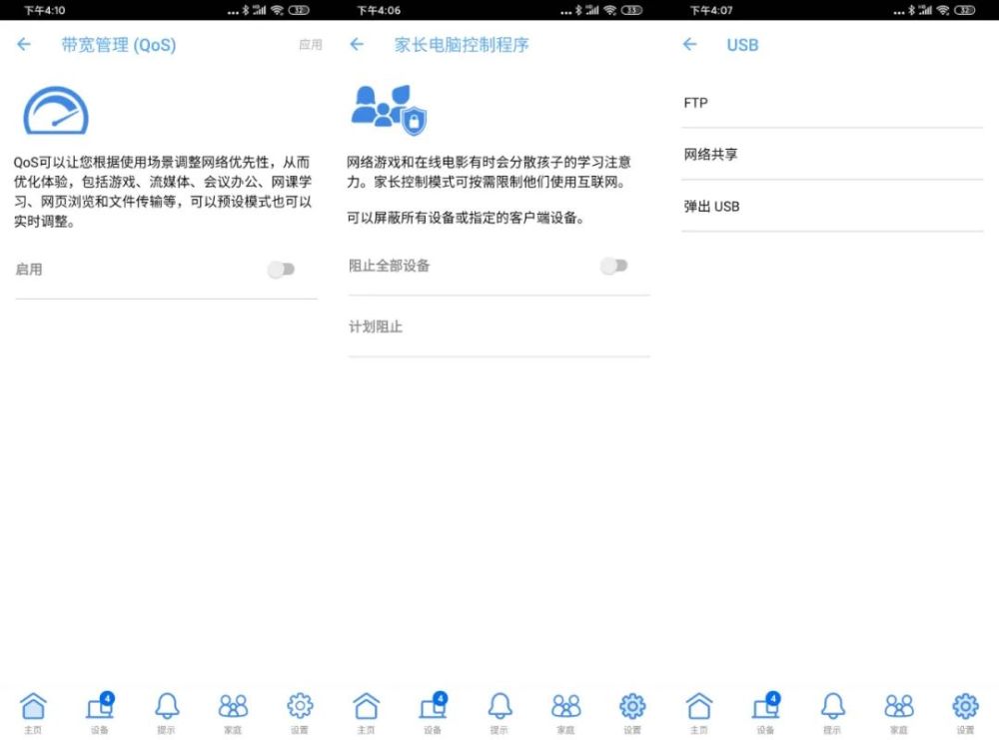This screenshot has width=999, height=740.
Task: Open settings gear in the USB screen
Action: click(965, 713)
